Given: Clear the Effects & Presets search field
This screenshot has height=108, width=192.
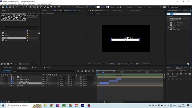Looking at the screenshot, I should [190, 14].
